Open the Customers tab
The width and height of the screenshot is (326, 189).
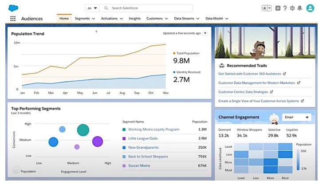click(x=154, y=19)
